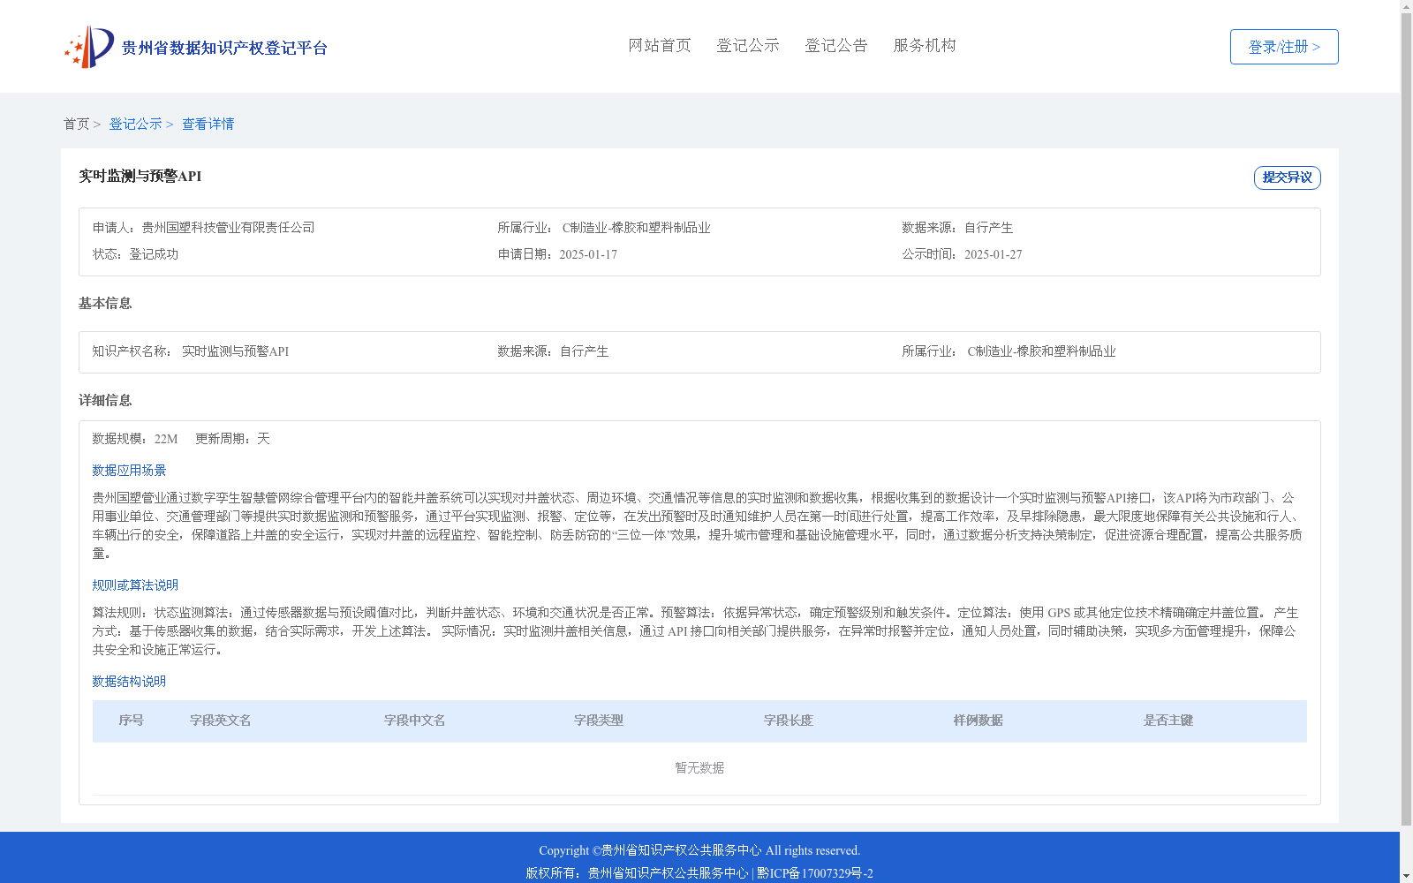This screenshot has width=1413, height=883.
Task: Click the 登录/注册 button
Action: coord(1284,47)
